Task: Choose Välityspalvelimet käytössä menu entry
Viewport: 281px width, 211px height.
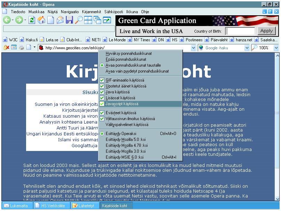Action: coord(140,125)
